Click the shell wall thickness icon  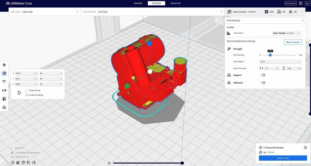pyautogui.click(x=261, y=68)
